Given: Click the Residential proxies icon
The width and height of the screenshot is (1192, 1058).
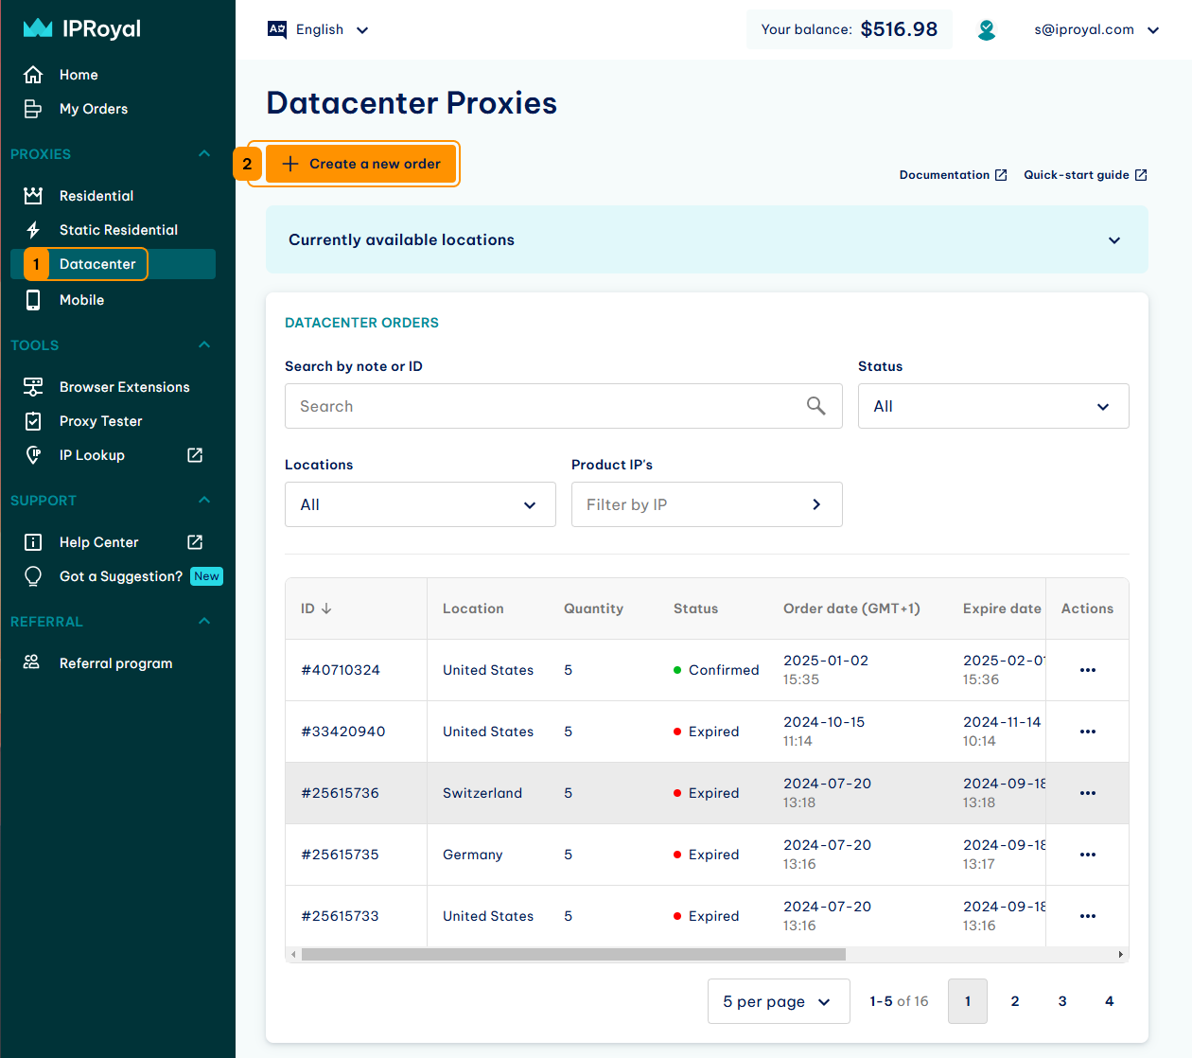Looking at the screenshot, I should pyautogui.click(x=33, y=196).
